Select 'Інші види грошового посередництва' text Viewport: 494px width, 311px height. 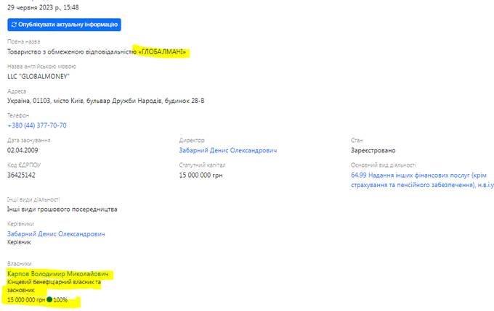(x=62, y=209)
